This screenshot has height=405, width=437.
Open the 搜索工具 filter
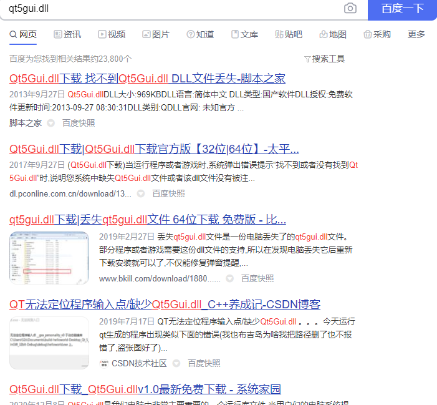click(x=324, y=59)
